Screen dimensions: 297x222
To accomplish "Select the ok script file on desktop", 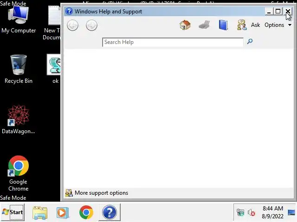I will (54, 69).
